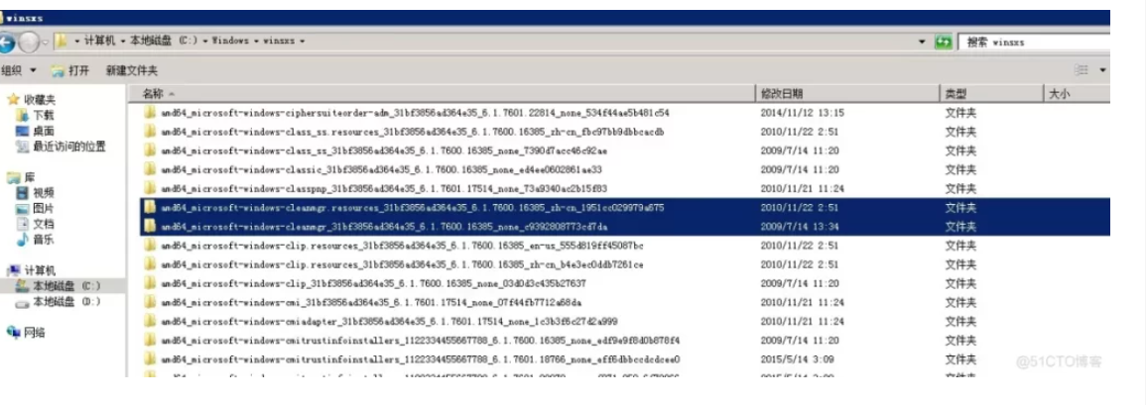The height and width of the screenshot is (405, 1146).
Task: Select 桌面 (Desktop) in the navigation pane
Action: tap(43, 131)
